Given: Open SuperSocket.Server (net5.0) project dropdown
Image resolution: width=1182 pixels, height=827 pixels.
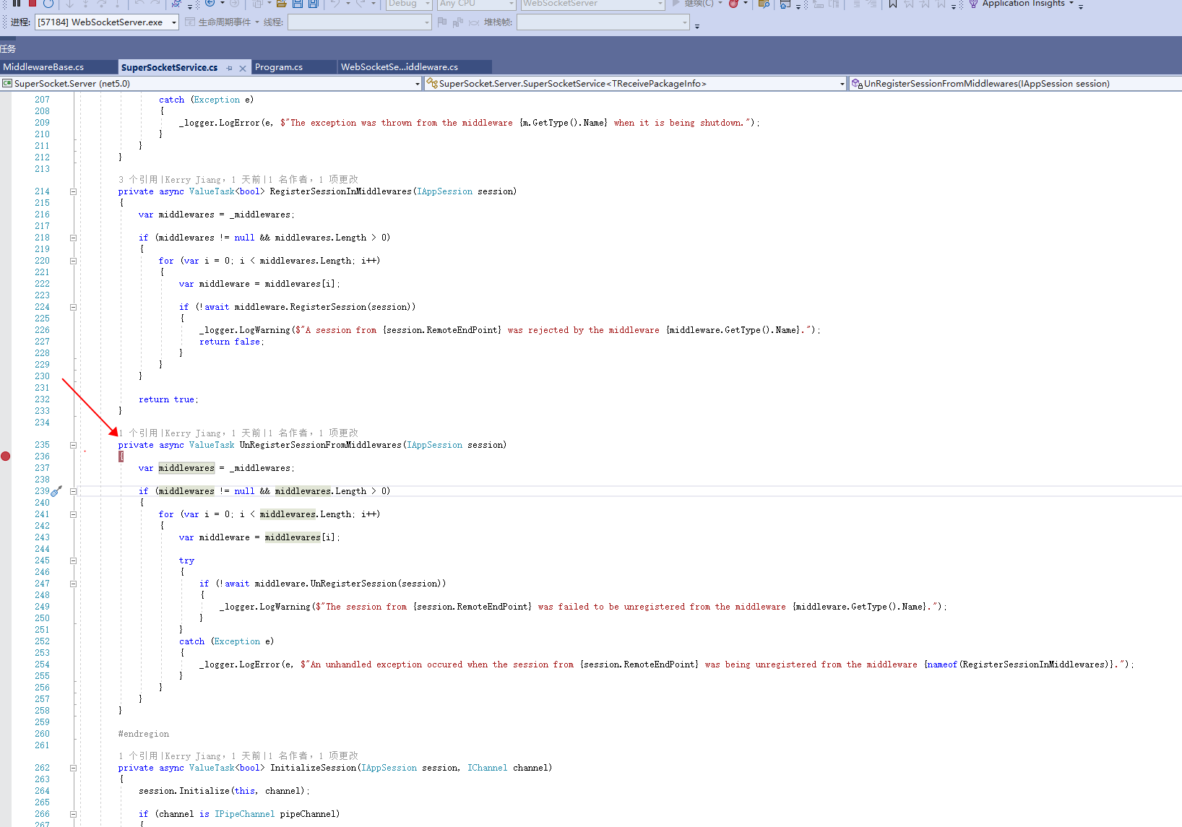Looking at the screenshot, I should point(211,84).
